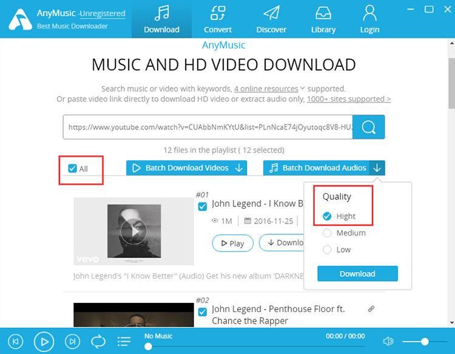Screen dimensions: 455x354
Task: Toggle the All checkbox
Action: [x=72, y=168]
